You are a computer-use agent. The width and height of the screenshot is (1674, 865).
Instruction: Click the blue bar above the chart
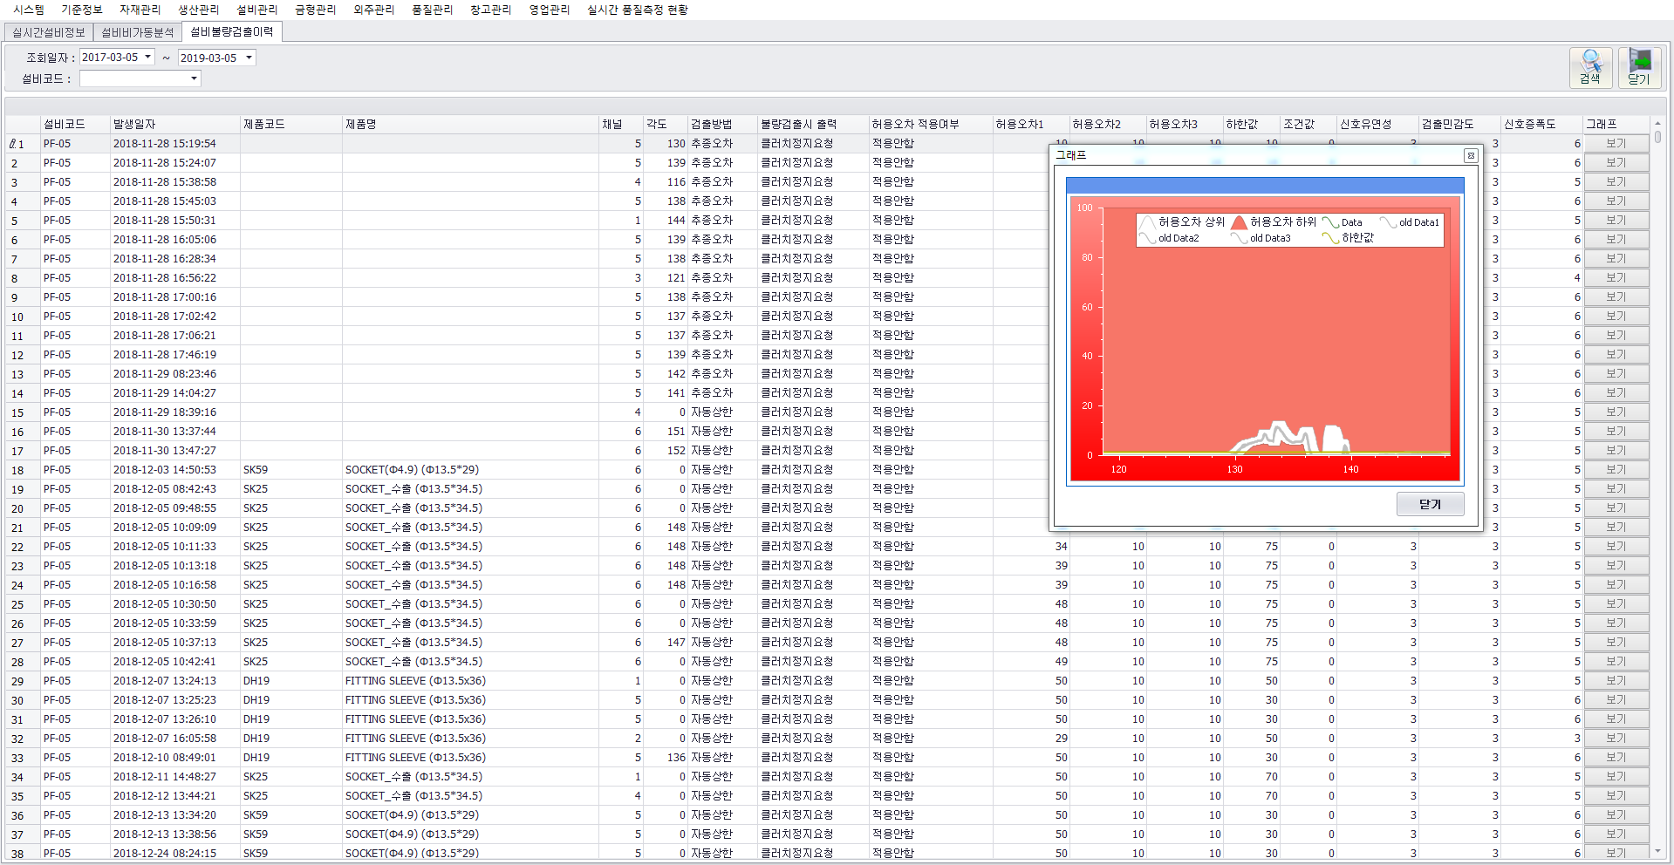click(1264, 186)
